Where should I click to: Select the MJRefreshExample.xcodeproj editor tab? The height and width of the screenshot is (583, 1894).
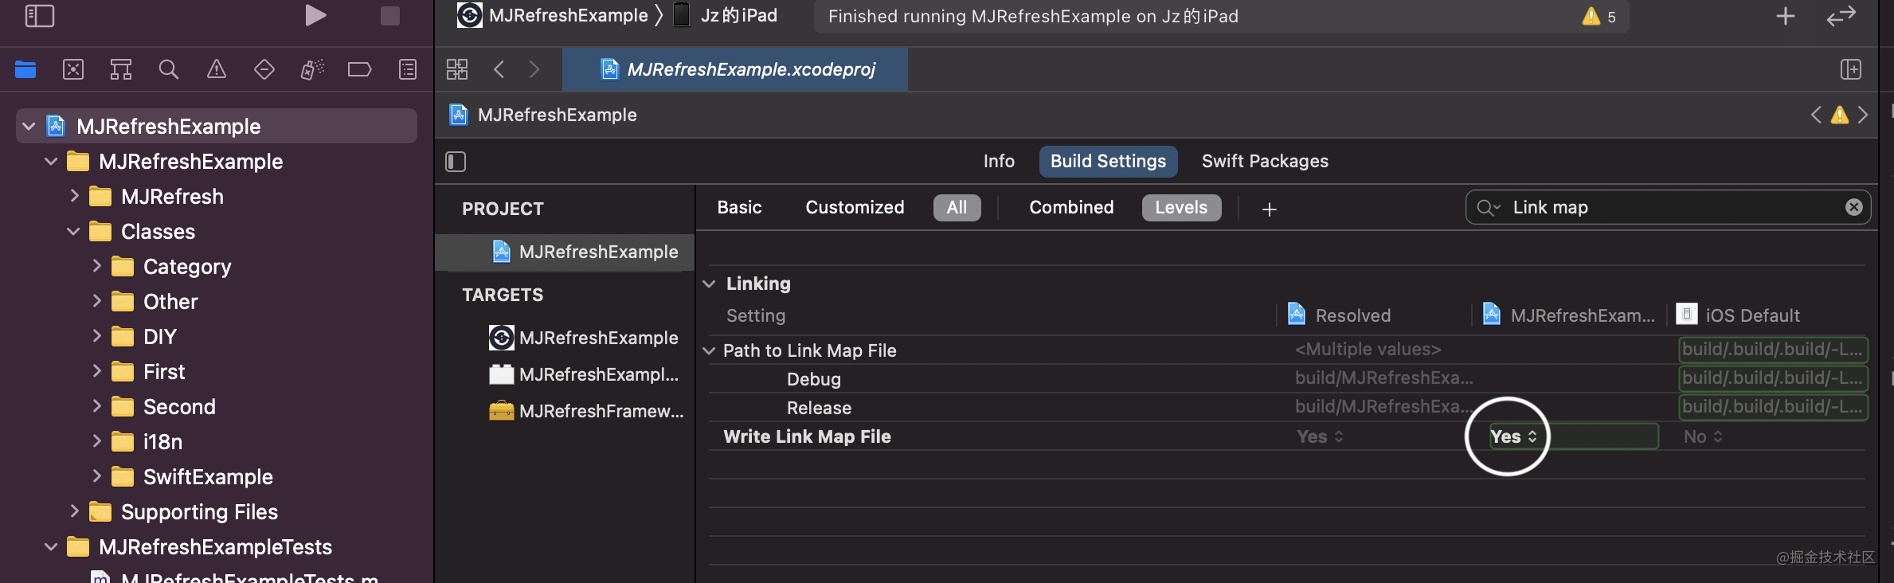click(735, 69)
